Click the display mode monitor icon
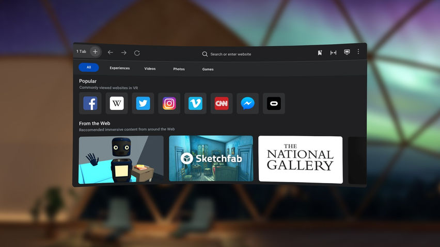 (347, 53)
